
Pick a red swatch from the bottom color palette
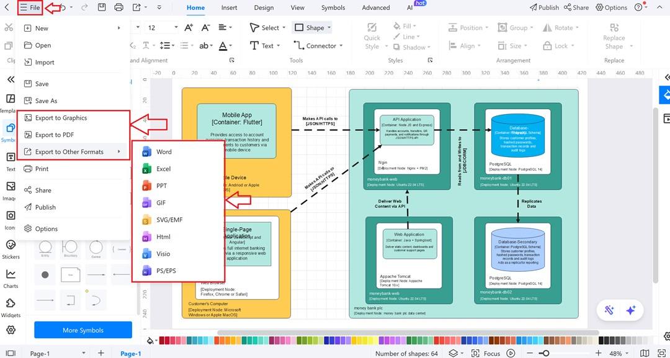(x=163, y=341)
